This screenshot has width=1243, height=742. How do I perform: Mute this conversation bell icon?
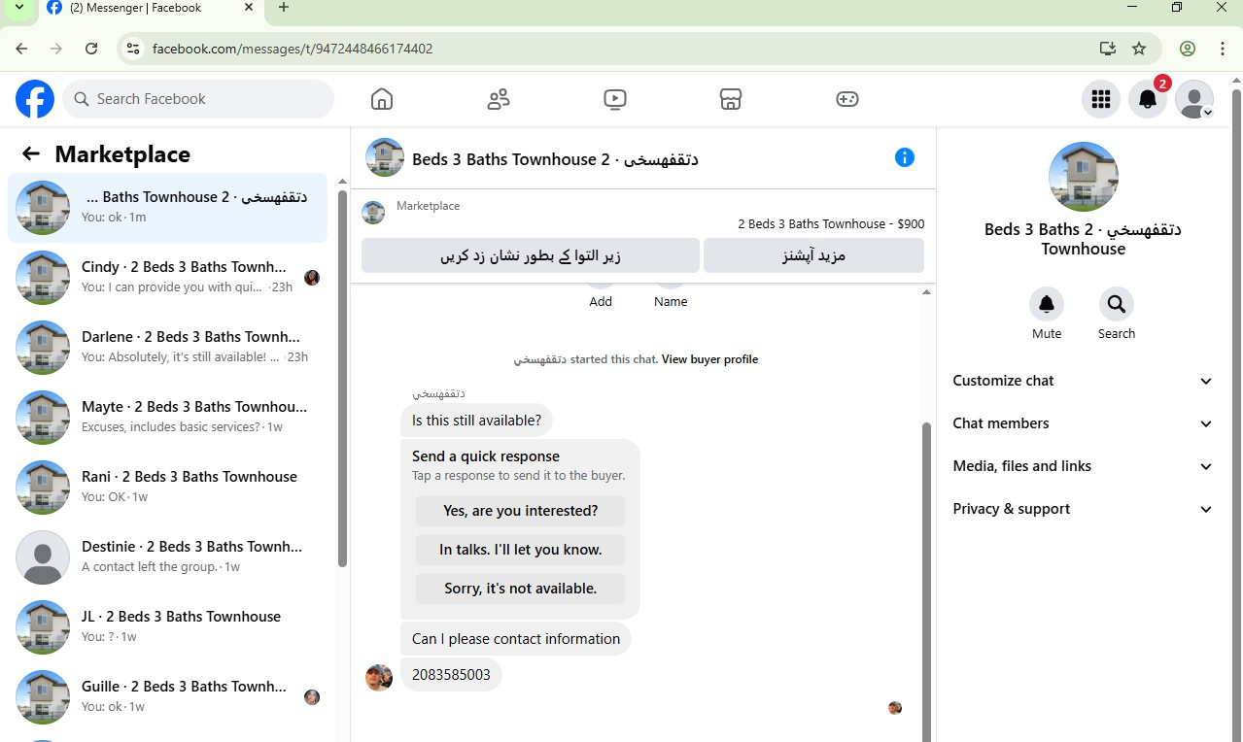pos(1047,304)
